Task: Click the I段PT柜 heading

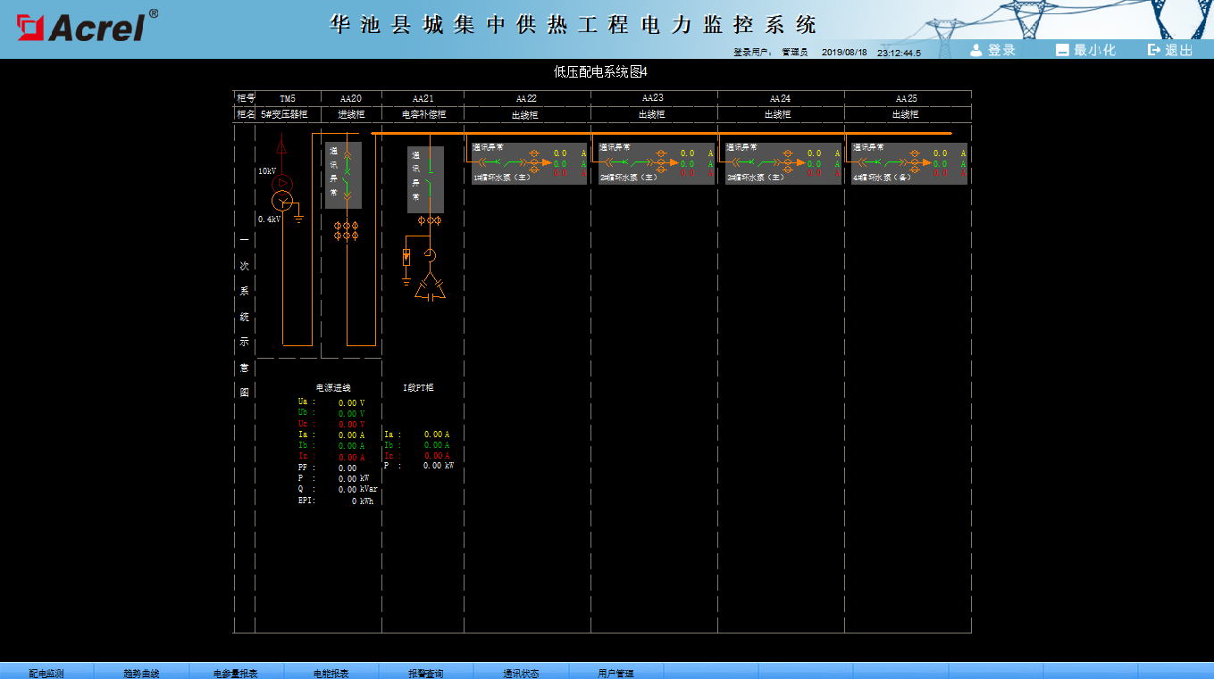Action: pyautogui.click(x=418, y=388)
